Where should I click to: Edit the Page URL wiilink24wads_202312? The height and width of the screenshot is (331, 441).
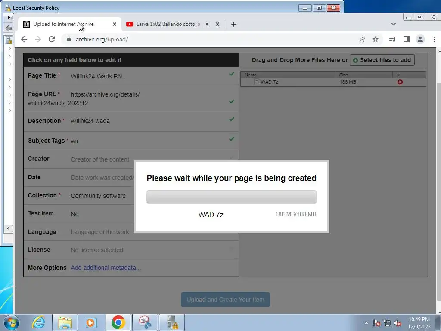pos(58,103)
